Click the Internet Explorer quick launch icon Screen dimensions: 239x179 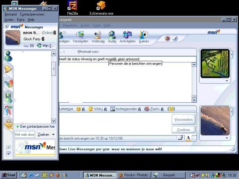[x=31, y=175]
